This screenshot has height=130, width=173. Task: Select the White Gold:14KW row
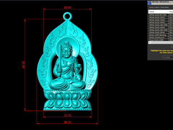161,27
